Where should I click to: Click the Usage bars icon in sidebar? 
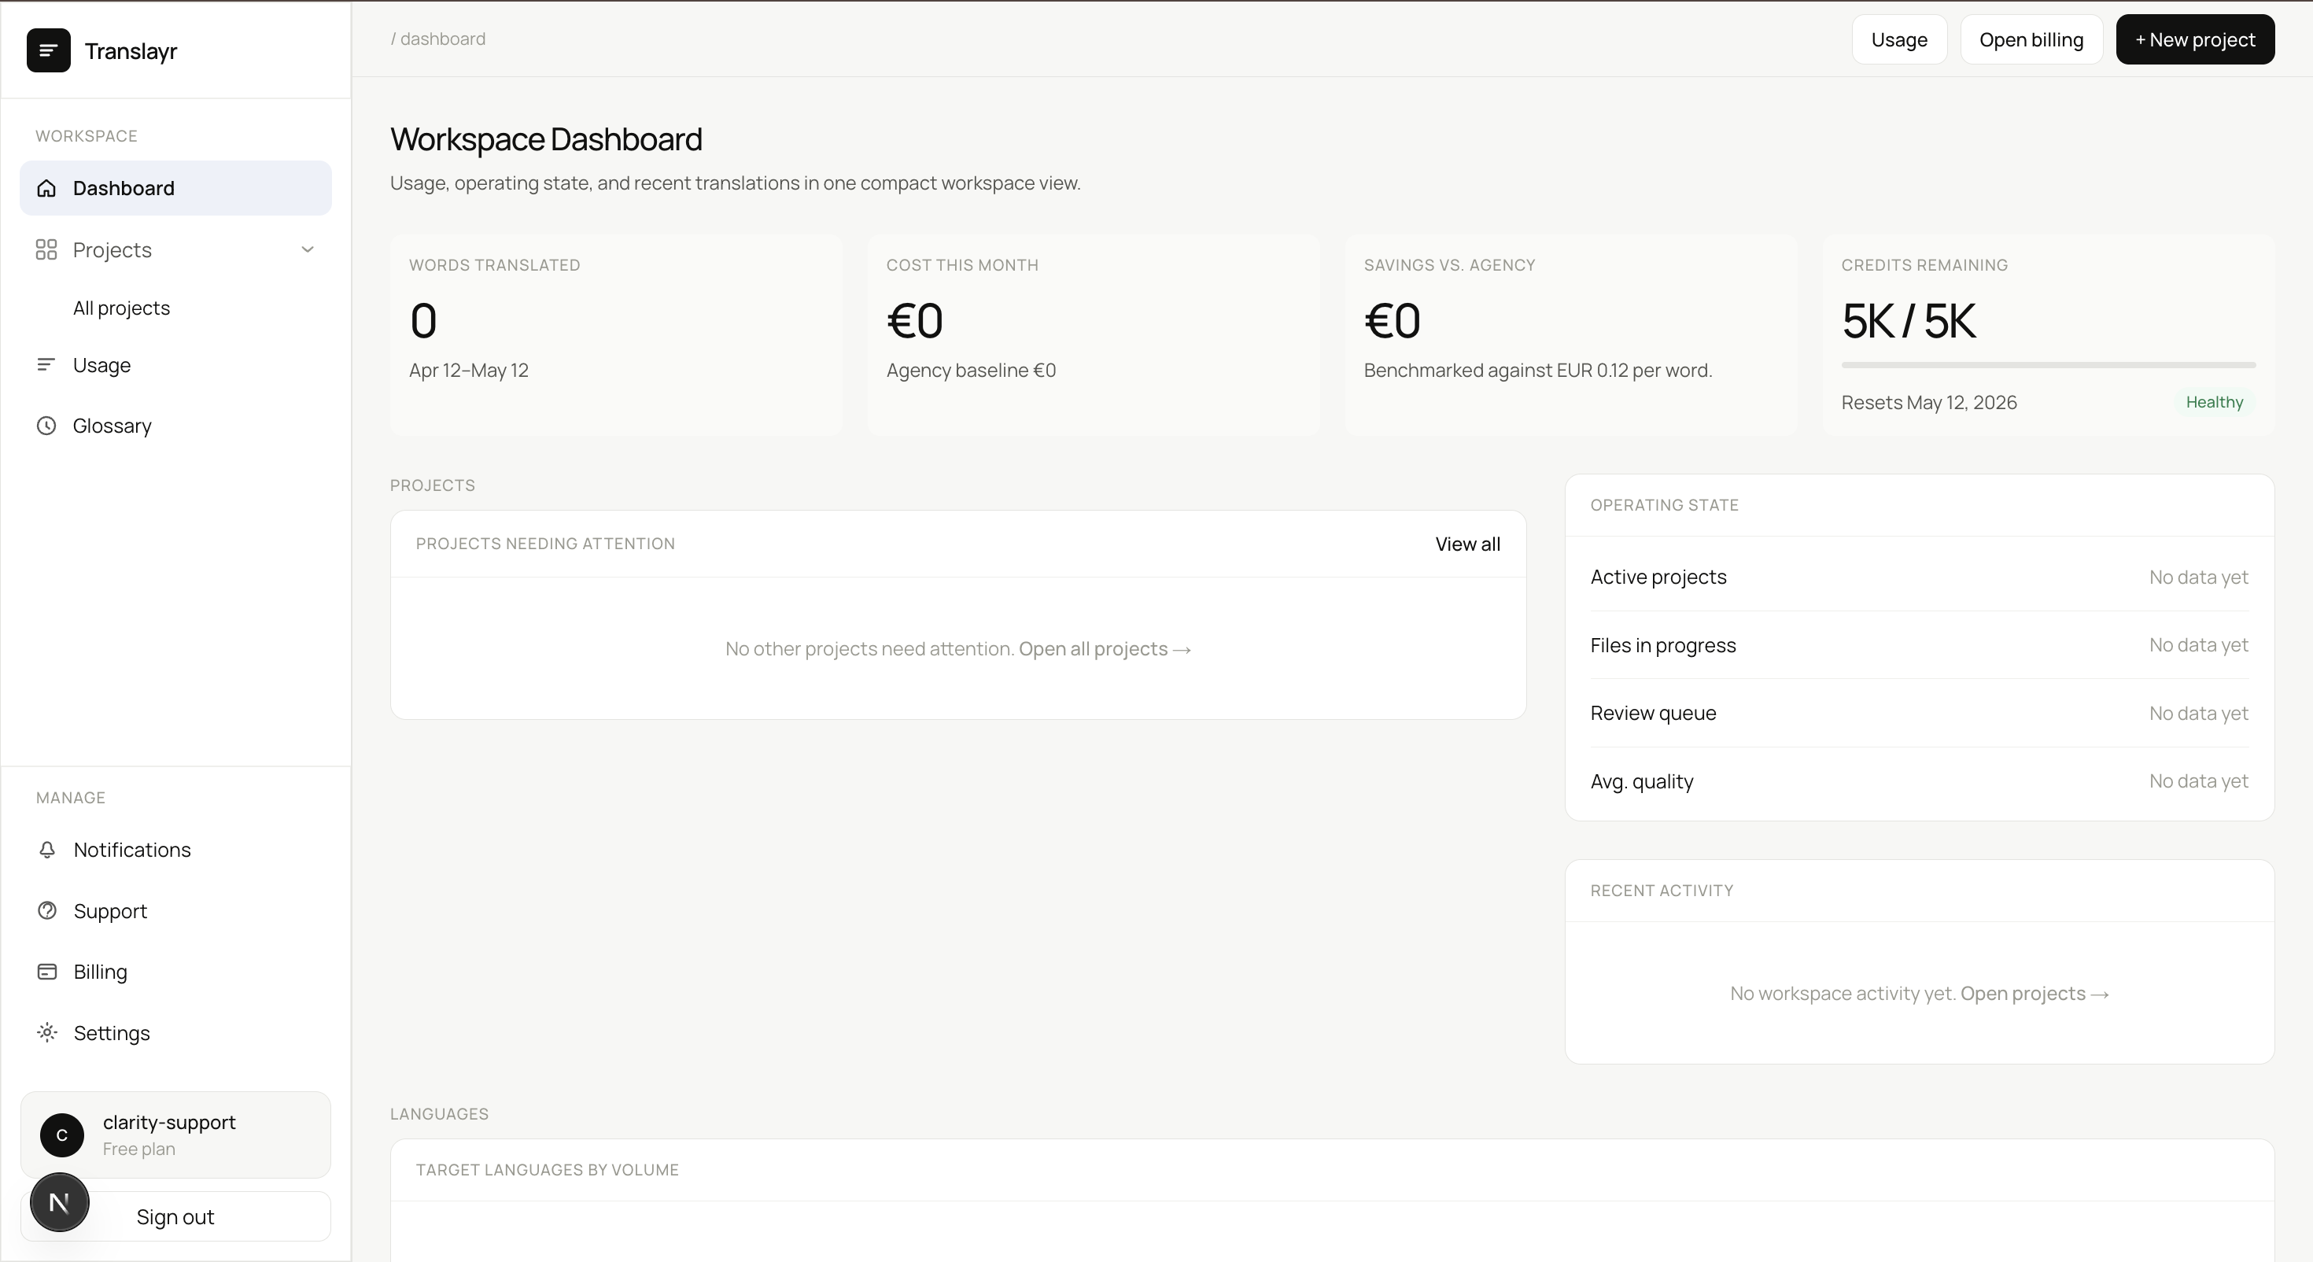46,365
